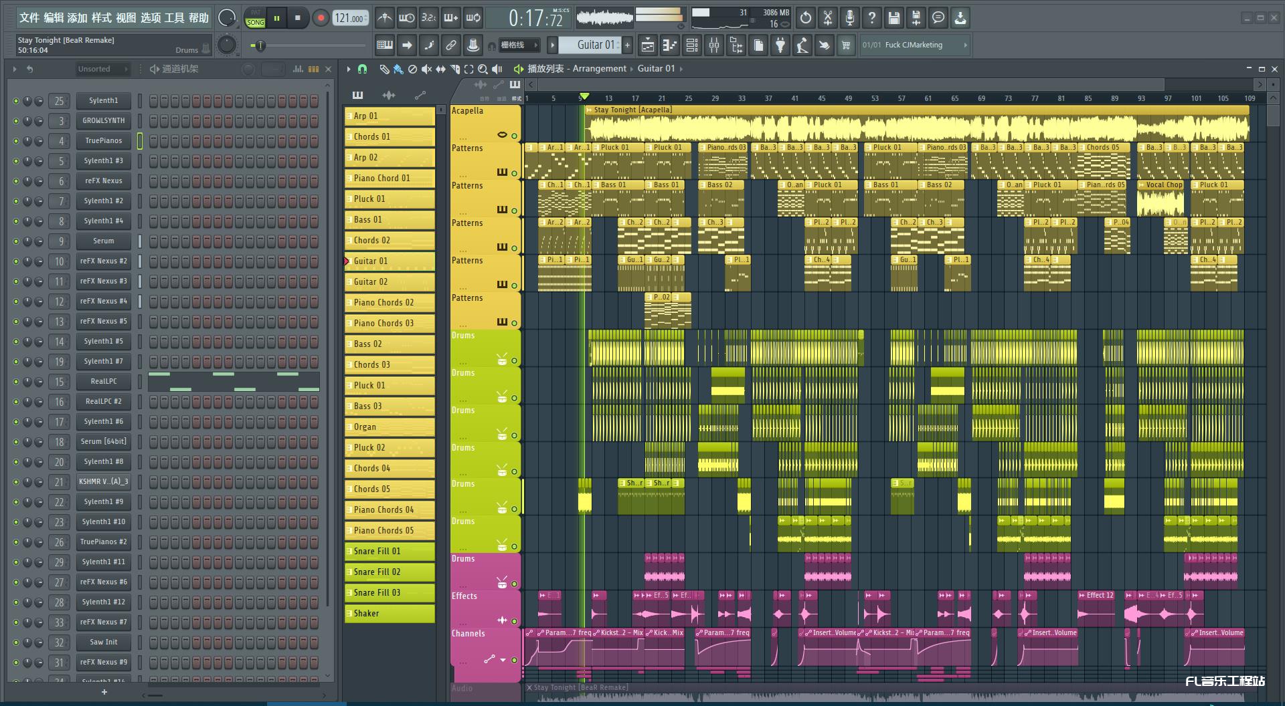This screenshot has width=1285, height=706.
Task: Select the Playlist zoom magnifier tool
Action: coord(483,69)
